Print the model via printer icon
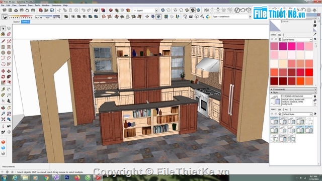Image resolution: width=322 pixels, height=181 pixels. 96,10
